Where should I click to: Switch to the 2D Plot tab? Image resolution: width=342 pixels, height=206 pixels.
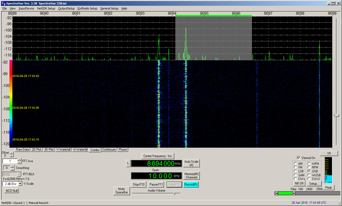(36, 150)
